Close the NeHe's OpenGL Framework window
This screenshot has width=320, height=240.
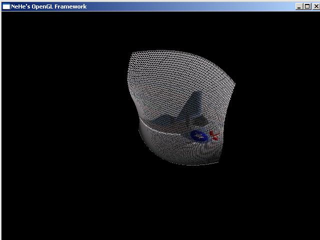(314, 6)
